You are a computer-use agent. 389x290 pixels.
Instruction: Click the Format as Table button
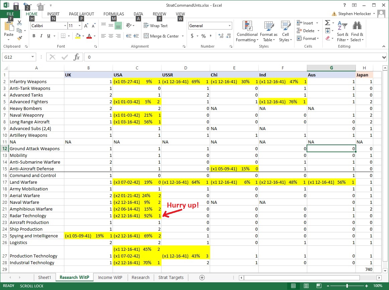269,31
